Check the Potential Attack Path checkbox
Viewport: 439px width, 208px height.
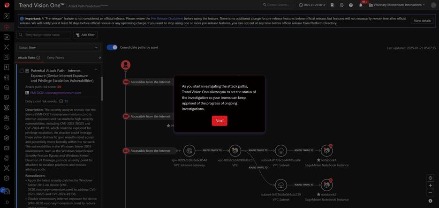(22, 71)
